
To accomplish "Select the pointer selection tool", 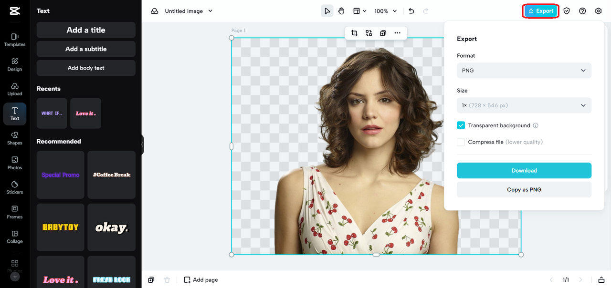I will 327,11.
